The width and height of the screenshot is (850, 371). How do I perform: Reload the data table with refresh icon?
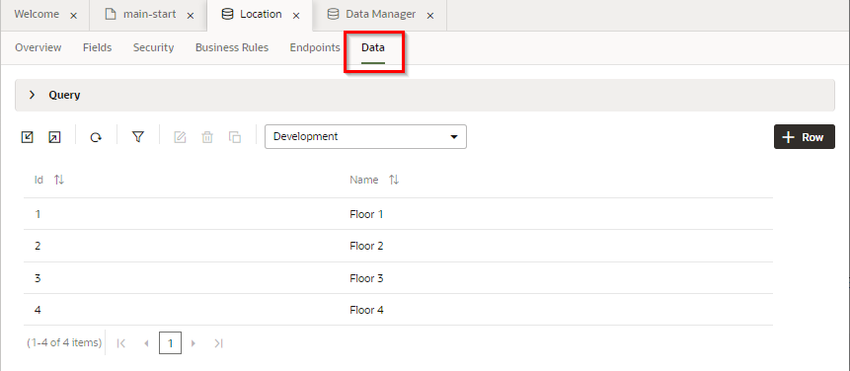tap(96, 137)
